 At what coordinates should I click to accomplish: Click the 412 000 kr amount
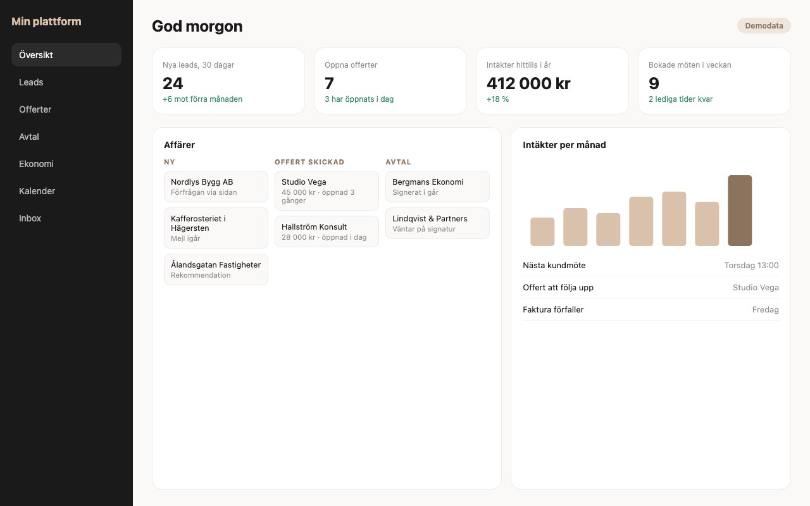(x=528, y=83)
